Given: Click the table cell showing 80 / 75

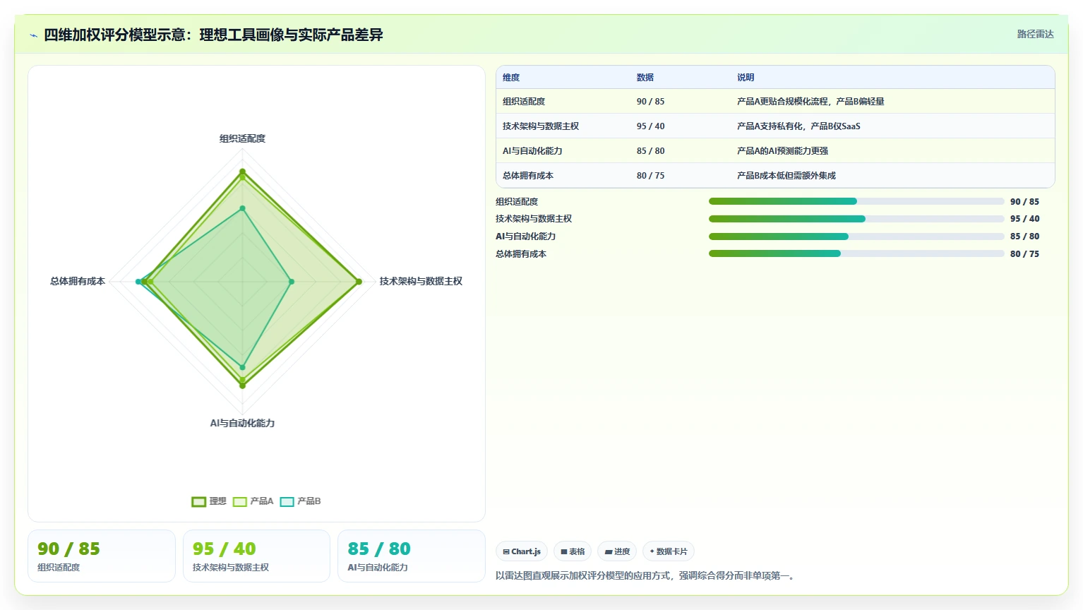Looking at the screenshot, I should click(x=650, y=176).
